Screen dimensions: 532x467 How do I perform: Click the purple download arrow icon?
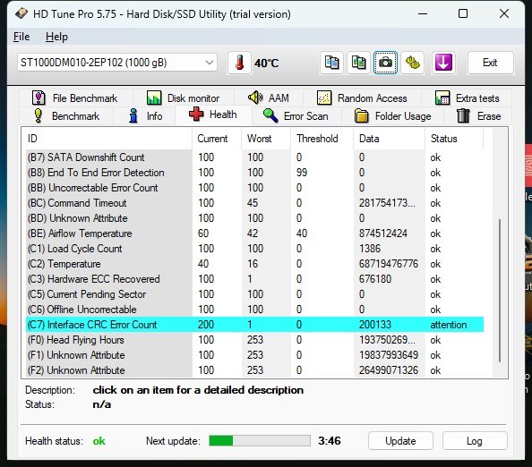coord(443,63)
